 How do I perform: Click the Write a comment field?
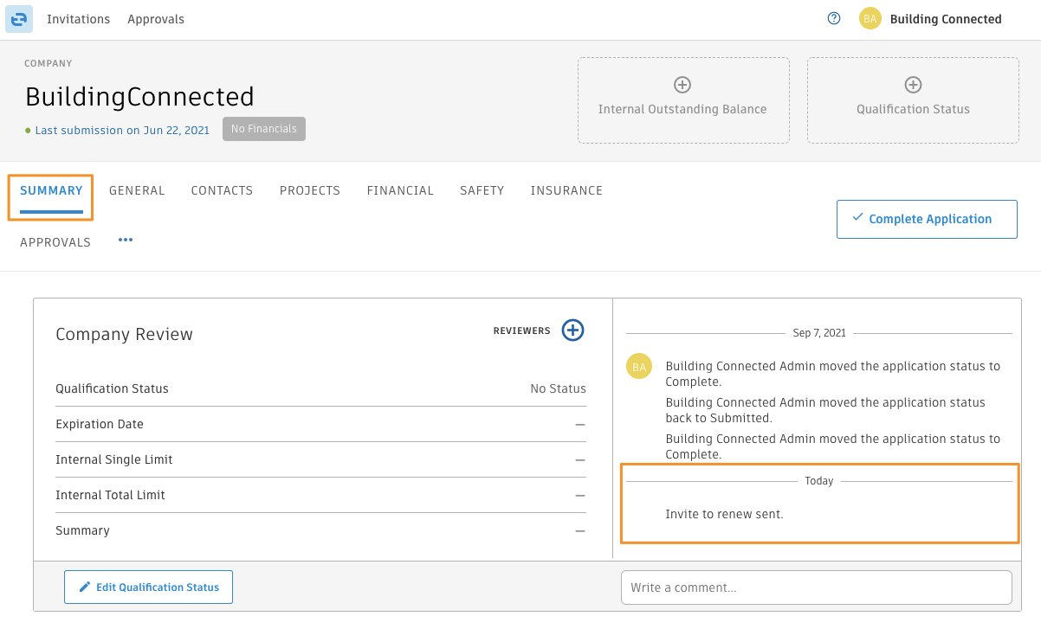pyautogui.click(x=816, y=587)
